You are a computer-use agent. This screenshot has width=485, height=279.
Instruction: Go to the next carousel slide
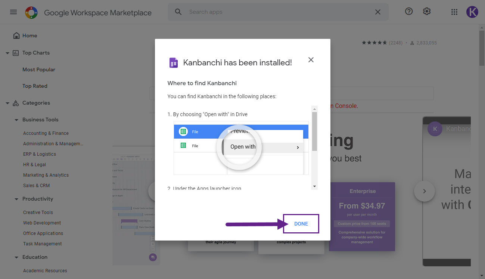[424, 191]
